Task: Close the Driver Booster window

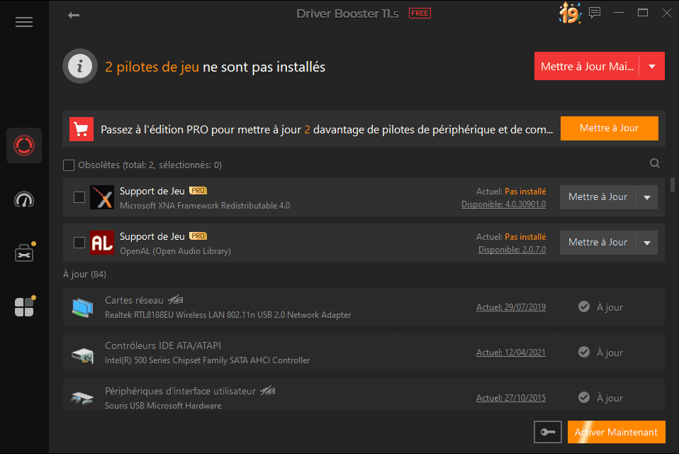Action: (667, 13)
